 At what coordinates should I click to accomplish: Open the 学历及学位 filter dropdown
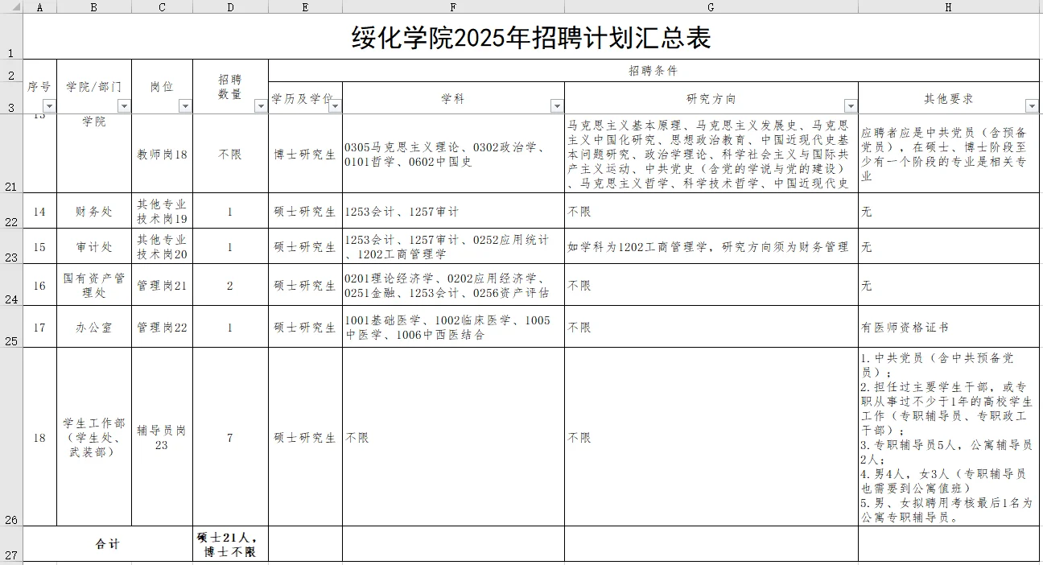tap(334, 105)
